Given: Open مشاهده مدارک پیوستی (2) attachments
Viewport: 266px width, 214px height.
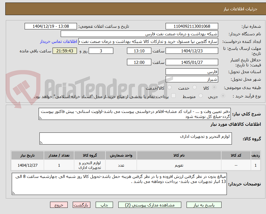Looking at the screenshot, I should [x=150, y=205].
